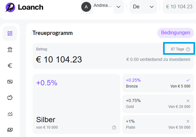Click the € 10 104.23 balance in header

tap(179, 7)
